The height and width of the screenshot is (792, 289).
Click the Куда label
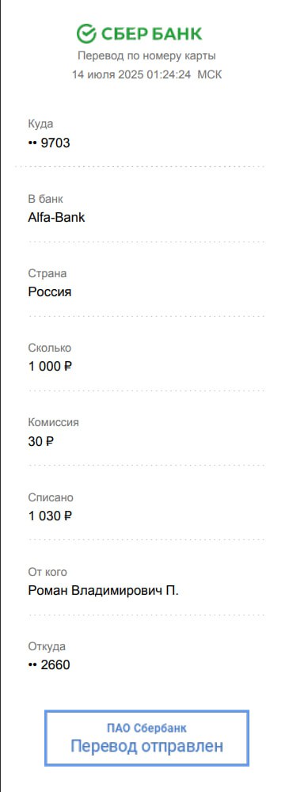point(40,124)
